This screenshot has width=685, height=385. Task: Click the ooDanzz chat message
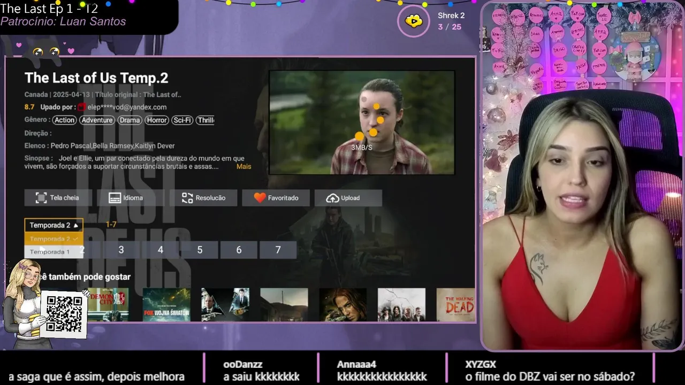tap(262, 371)
